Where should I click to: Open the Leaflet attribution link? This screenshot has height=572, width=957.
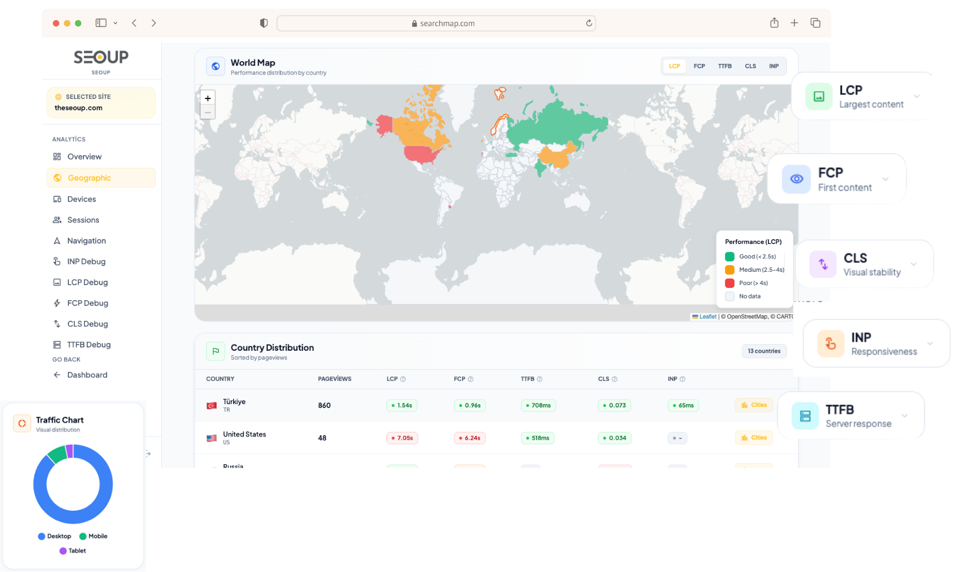(707, 316)
